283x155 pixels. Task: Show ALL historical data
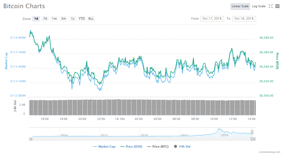(91, 19)
